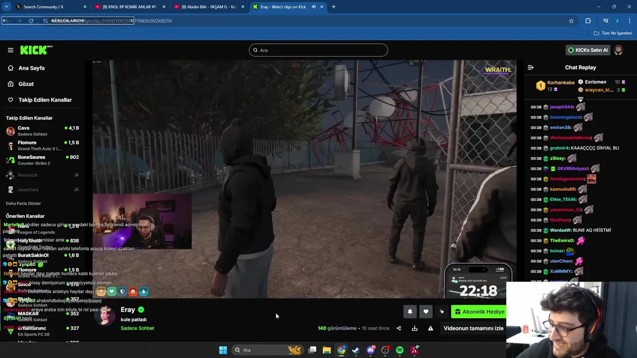This screenshot has height=358, width=637.
Task: Expand the chat leaderboard handle
Action: tap(580, 99)
